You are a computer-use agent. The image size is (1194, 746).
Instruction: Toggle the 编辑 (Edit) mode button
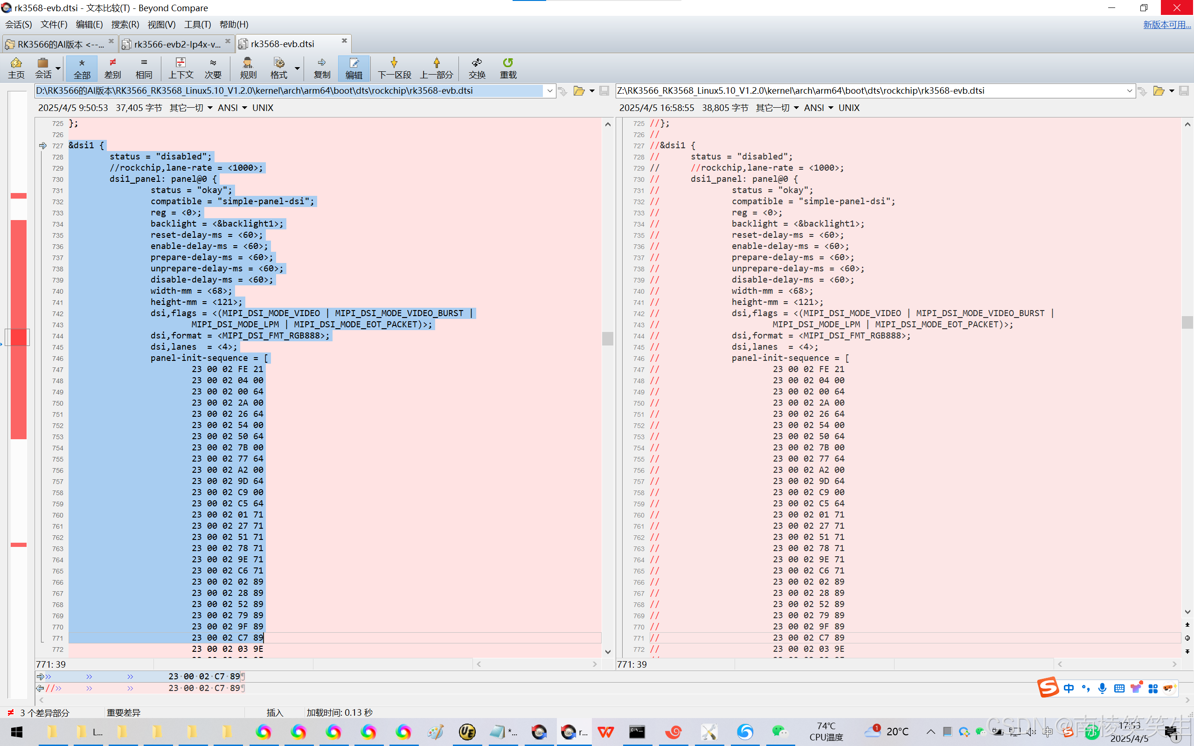click(x=354, y=68)
